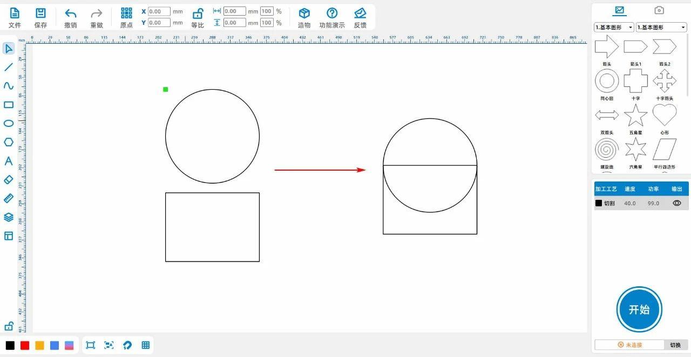Screen dimensions: 691x357
Task: Select the eraser tool
Action: 9,179
